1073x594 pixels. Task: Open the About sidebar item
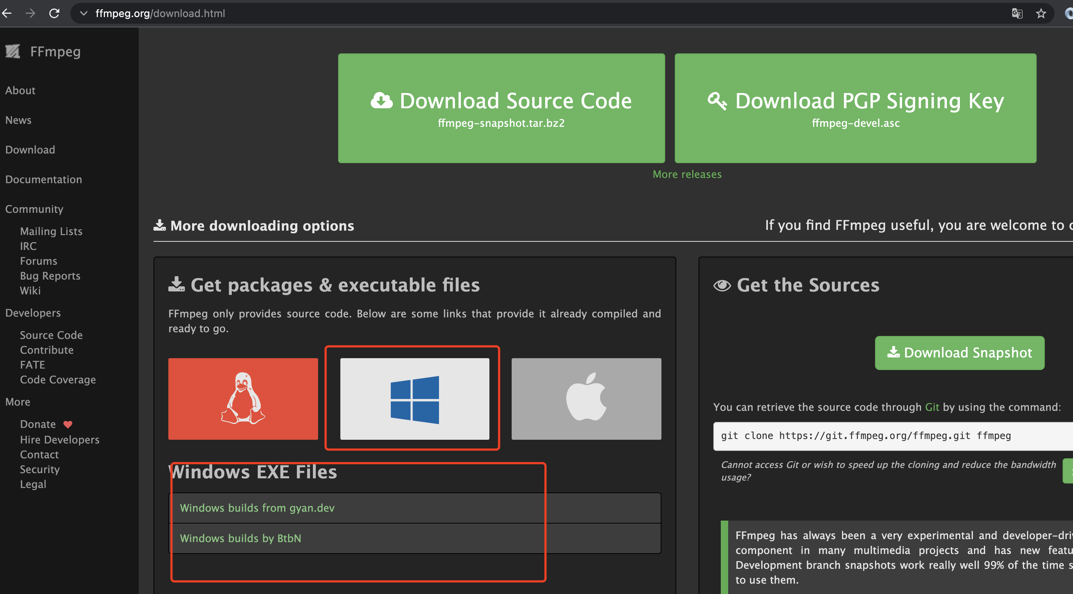(20, 90)
